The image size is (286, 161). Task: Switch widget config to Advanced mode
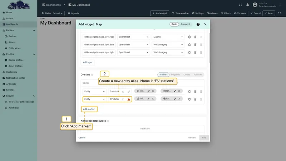[x=185, y=24]
